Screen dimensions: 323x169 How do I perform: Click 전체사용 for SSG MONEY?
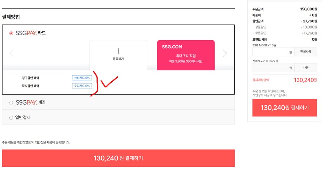tap(305, 52)
